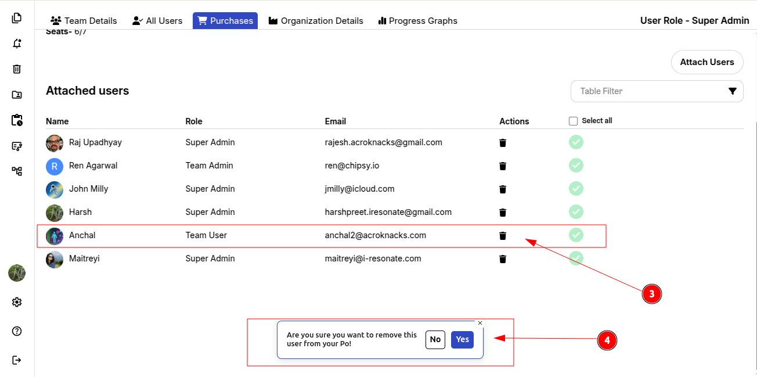Viewport: 757px width, 377px height.
Task: Click Maitreyi's profile avatar thumbnail
Action: pyautogui.click(x=55, y=259)
